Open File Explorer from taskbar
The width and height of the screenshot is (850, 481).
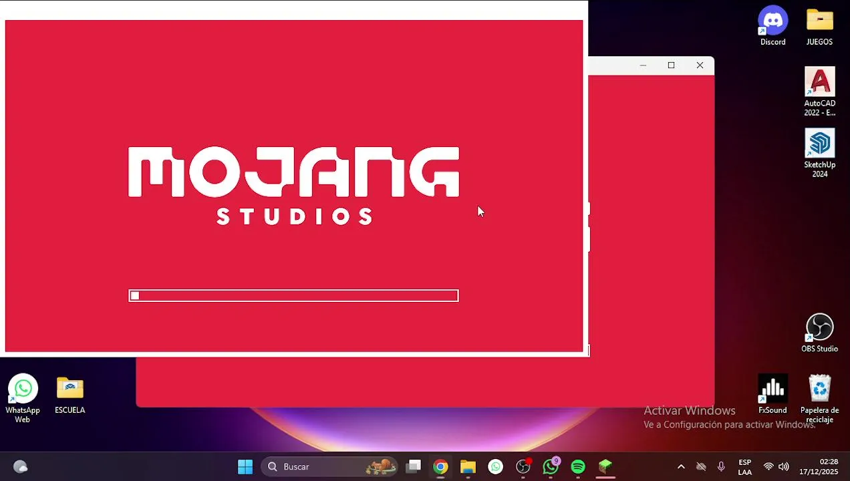coord(468,467)
